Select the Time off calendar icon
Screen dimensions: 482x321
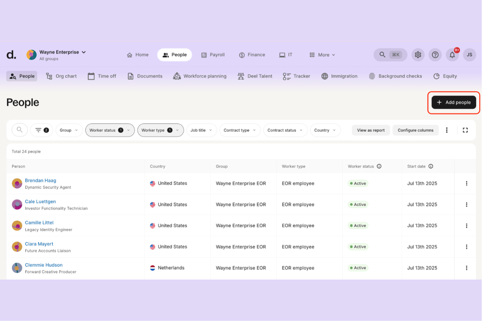tap(91, 76)
